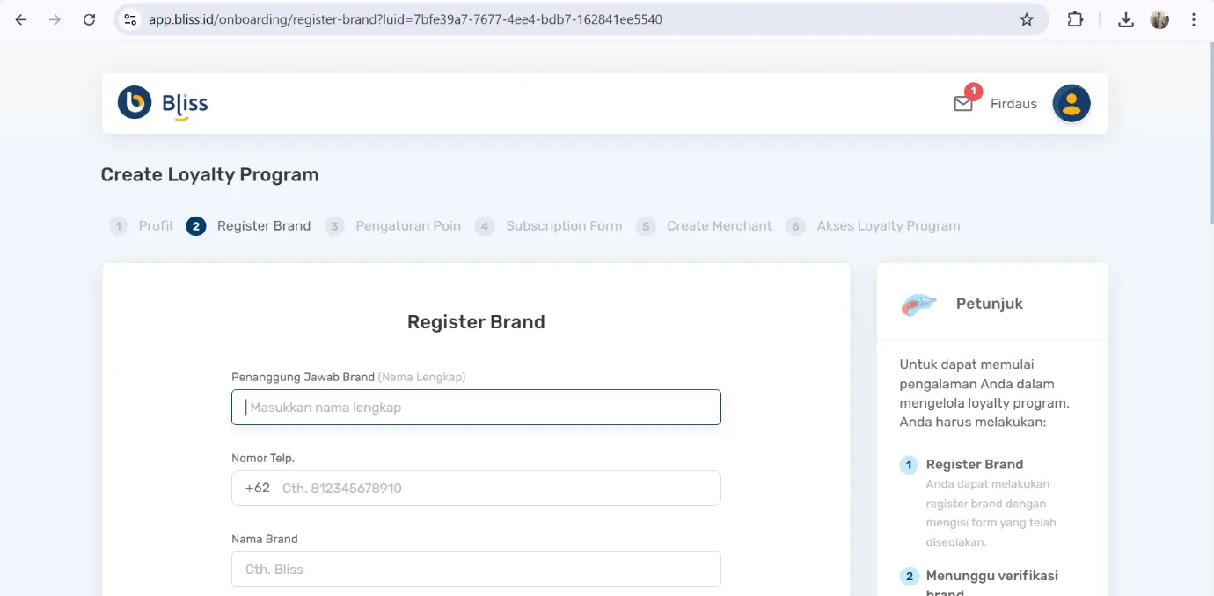Click the Penanggung Jawab Brand input field
Screen dimensions: 1214x596
coord(476,407)
